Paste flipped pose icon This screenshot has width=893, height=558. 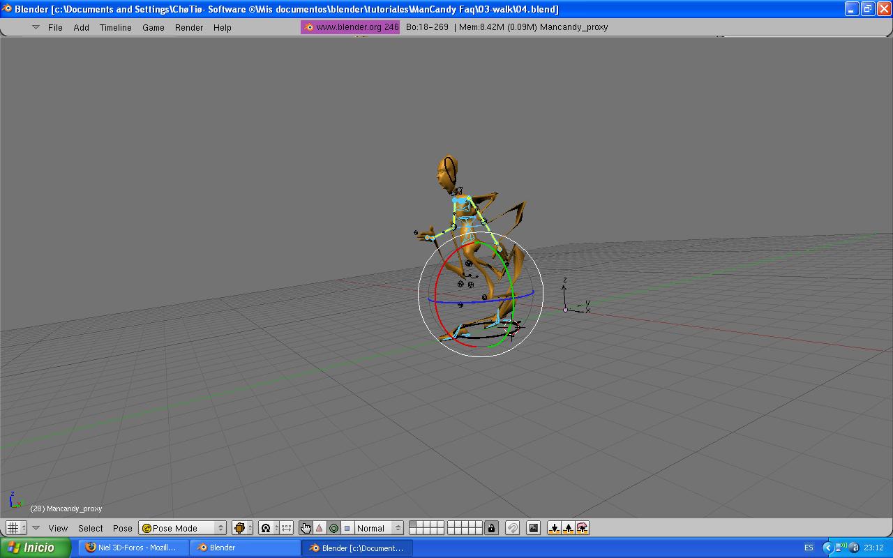tap(583, 528)
